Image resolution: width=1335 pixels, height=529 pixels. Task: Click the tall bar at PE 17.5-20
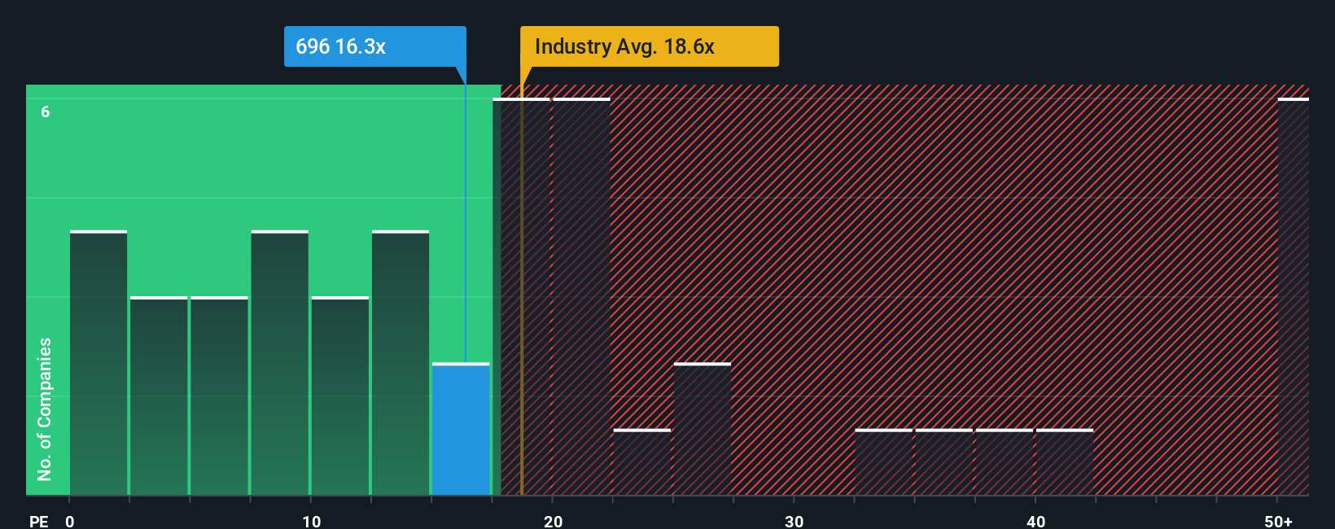click(x=521, y=296)
